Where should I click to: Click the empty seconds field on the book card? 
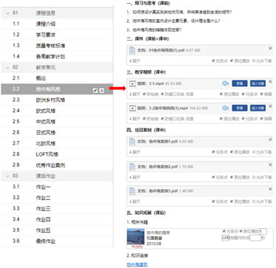pos(255,238)
